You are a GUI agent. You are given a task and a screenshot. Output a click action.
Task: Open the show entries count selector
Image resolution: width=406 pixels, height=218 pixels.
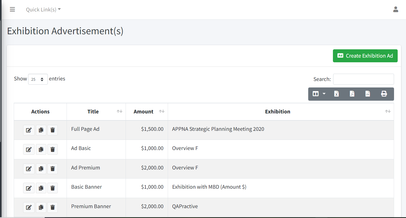(x=38, y=79)
